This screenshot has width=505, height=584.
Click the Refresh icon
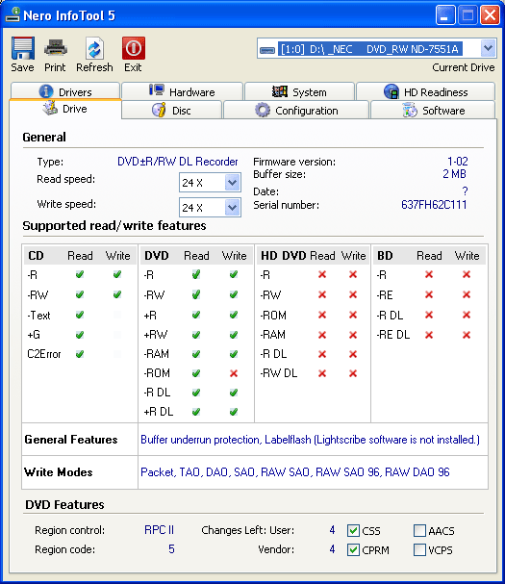(x=94, y=48)
